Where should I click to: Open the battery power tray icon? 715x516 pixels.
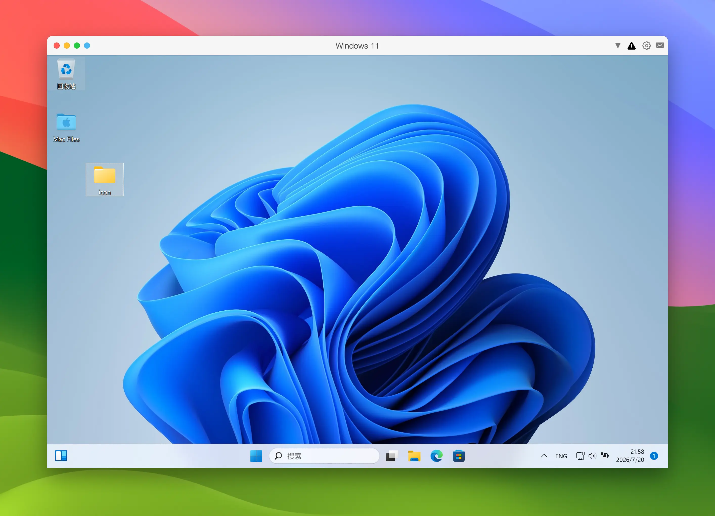coord(604,456)
